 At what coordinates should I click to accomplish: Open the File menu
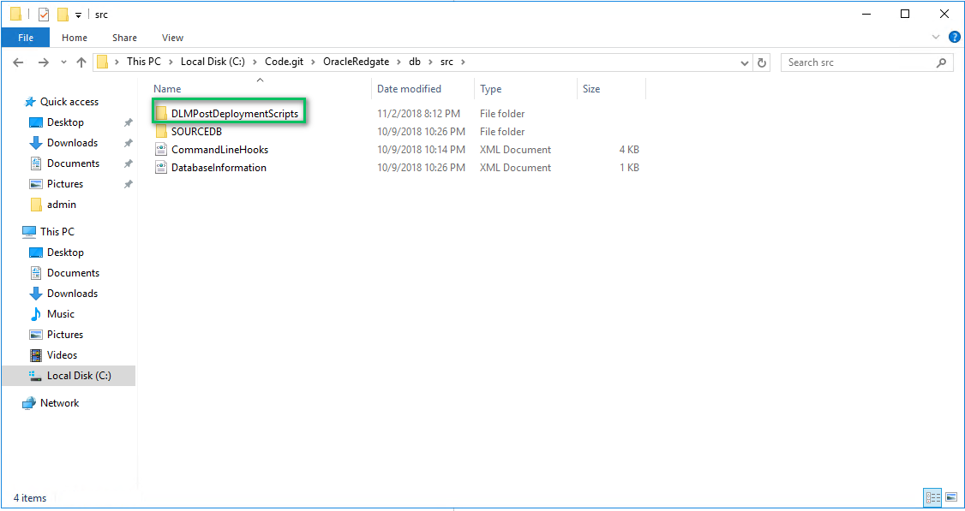[x=26, y=38]
